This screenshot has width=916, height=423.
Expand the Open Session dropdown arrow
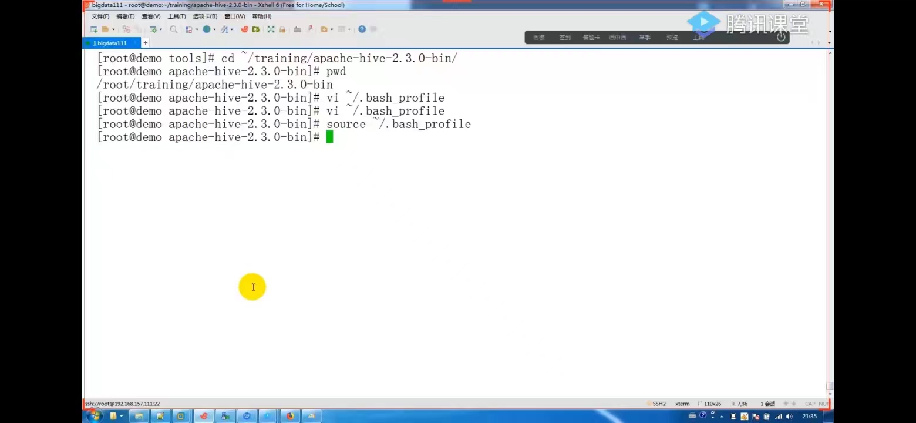(x=113, y=29)
